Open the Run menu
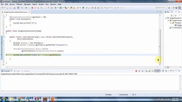The width and height of the screenshot is (182, 102). (x=47, y=4)
